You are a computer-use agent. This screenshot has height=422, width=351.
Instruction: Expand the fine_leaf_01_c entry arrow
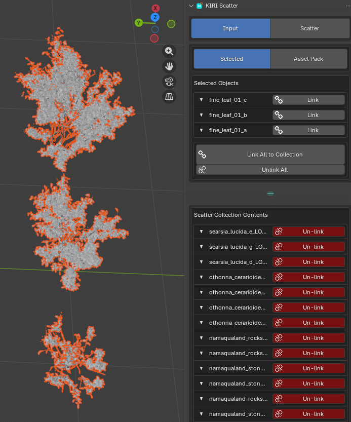(x=201, y=100)
